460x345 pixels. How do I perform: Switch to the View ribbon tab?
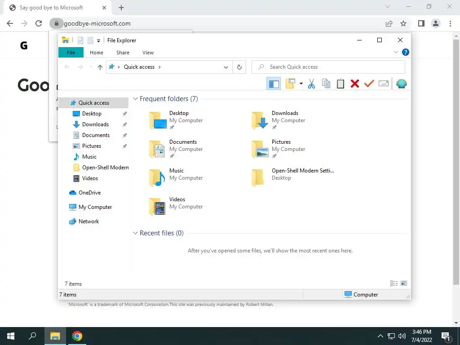(148, 53)
